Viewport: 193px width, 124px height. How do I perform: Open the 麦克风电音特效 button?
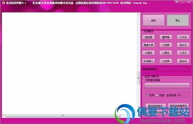[179, 106]
